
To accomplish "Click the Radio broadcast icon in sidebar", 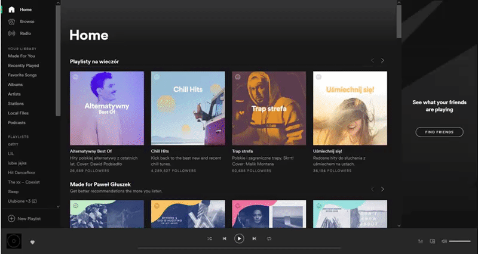I will [x=11, y=33].
